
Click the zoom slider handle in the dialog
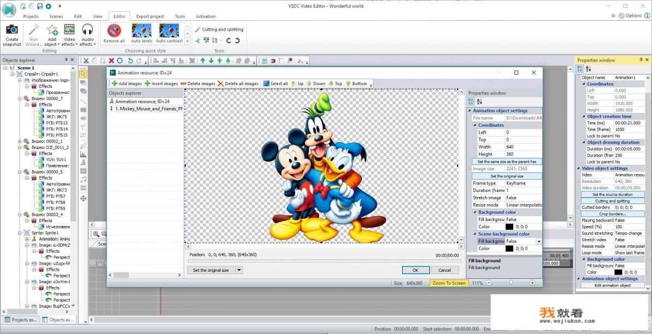pyautogui.click(x=511, y=283)
